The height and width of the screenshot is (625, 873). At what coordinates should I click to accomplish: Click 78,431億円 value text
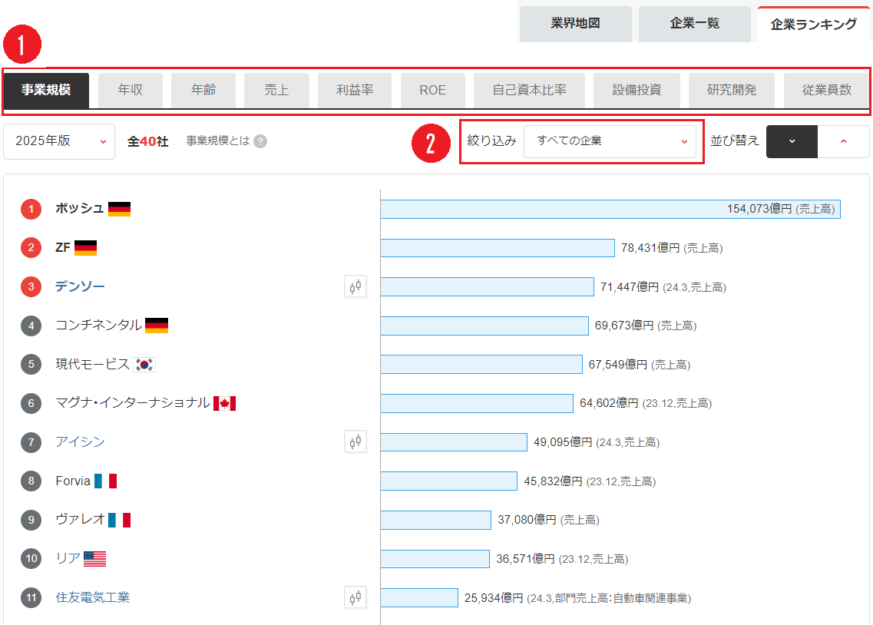[x=650, y=248]
